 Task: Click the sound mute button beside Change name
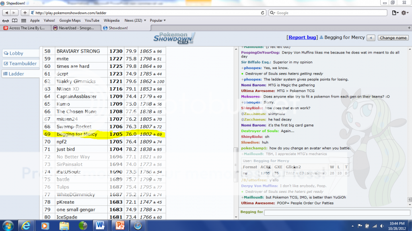pos(371,38)
